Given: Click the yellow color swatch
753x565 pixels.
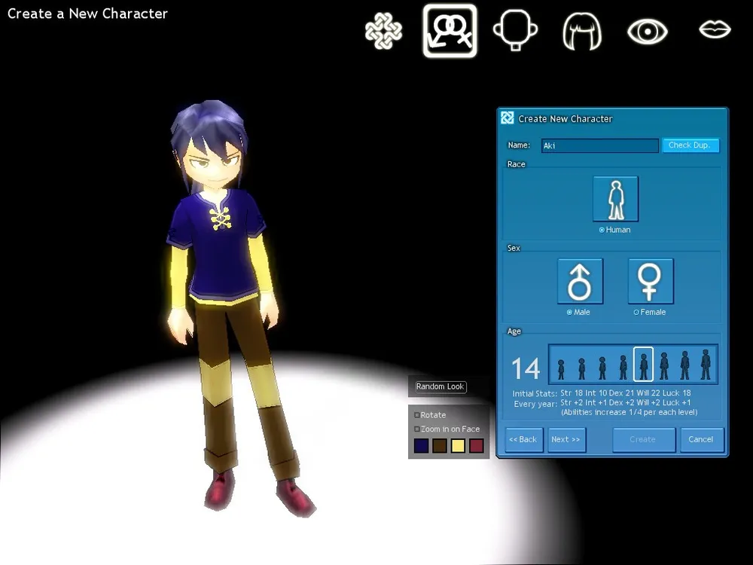Looking at the screenshot, I should tap(458, 446).
